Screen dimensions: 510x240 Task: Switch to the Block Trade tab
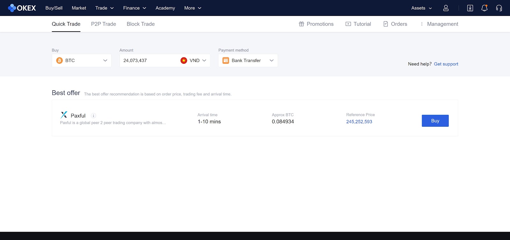tap(141, 24)
